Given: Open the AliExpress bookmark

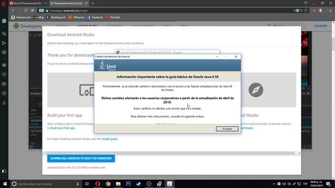Looking at the screenshot, I should [76, 17].
